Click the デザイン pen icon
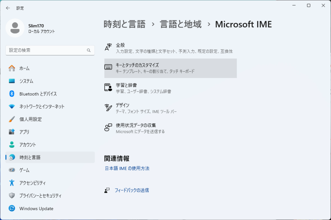Image resolution: width=331 pixels, height=220 pixels. click(x=108, y=107)
